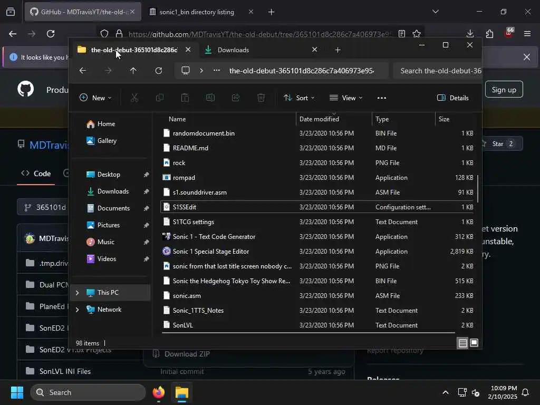The image size is (540, 405).
Task: Click the Share icon in Explorer toolbar
Action: pyautogui.click(x=236, y=98)
